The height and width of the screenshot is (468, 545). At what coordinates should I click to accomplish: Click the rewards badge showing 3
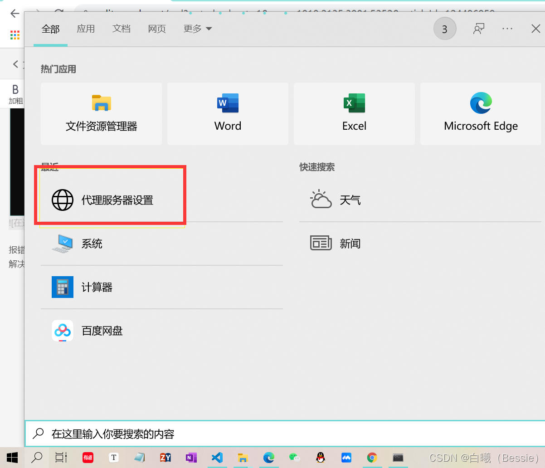[445, 29]
